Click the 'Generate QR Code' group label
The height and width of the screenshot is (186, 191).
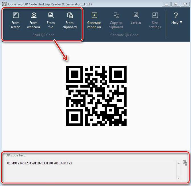[x=124, y=35]
